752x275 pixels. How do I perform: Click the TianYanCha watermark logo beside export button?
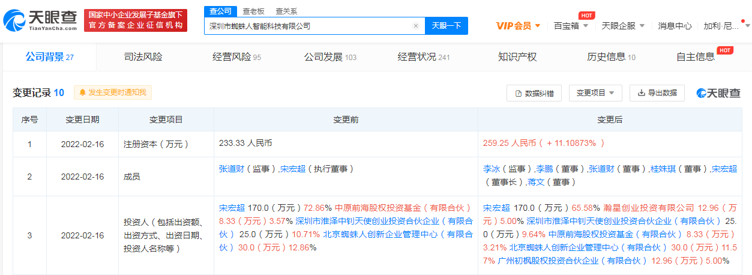pyautogui.click(x=718, y=93)
